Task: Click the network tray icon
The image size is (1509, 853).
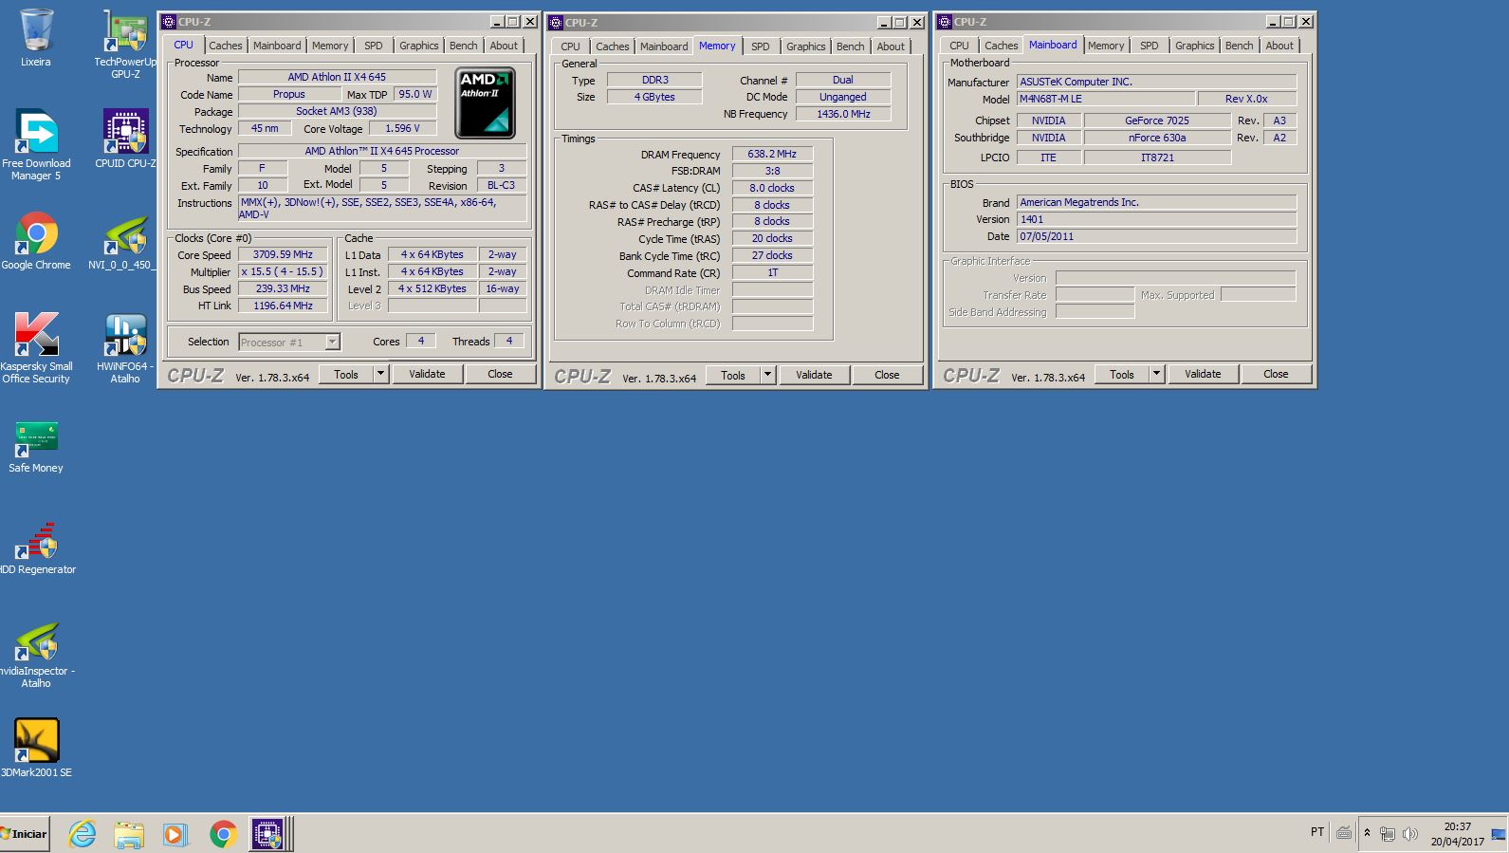Action: pyautogui.click(x=1388, y=834)
